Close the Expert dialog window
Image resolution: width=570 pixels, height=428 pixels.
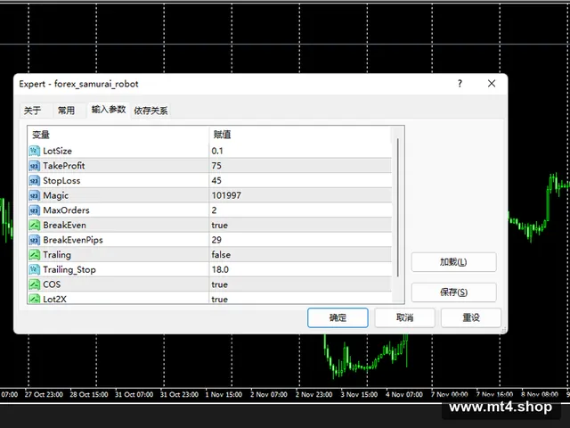(492, 84)
